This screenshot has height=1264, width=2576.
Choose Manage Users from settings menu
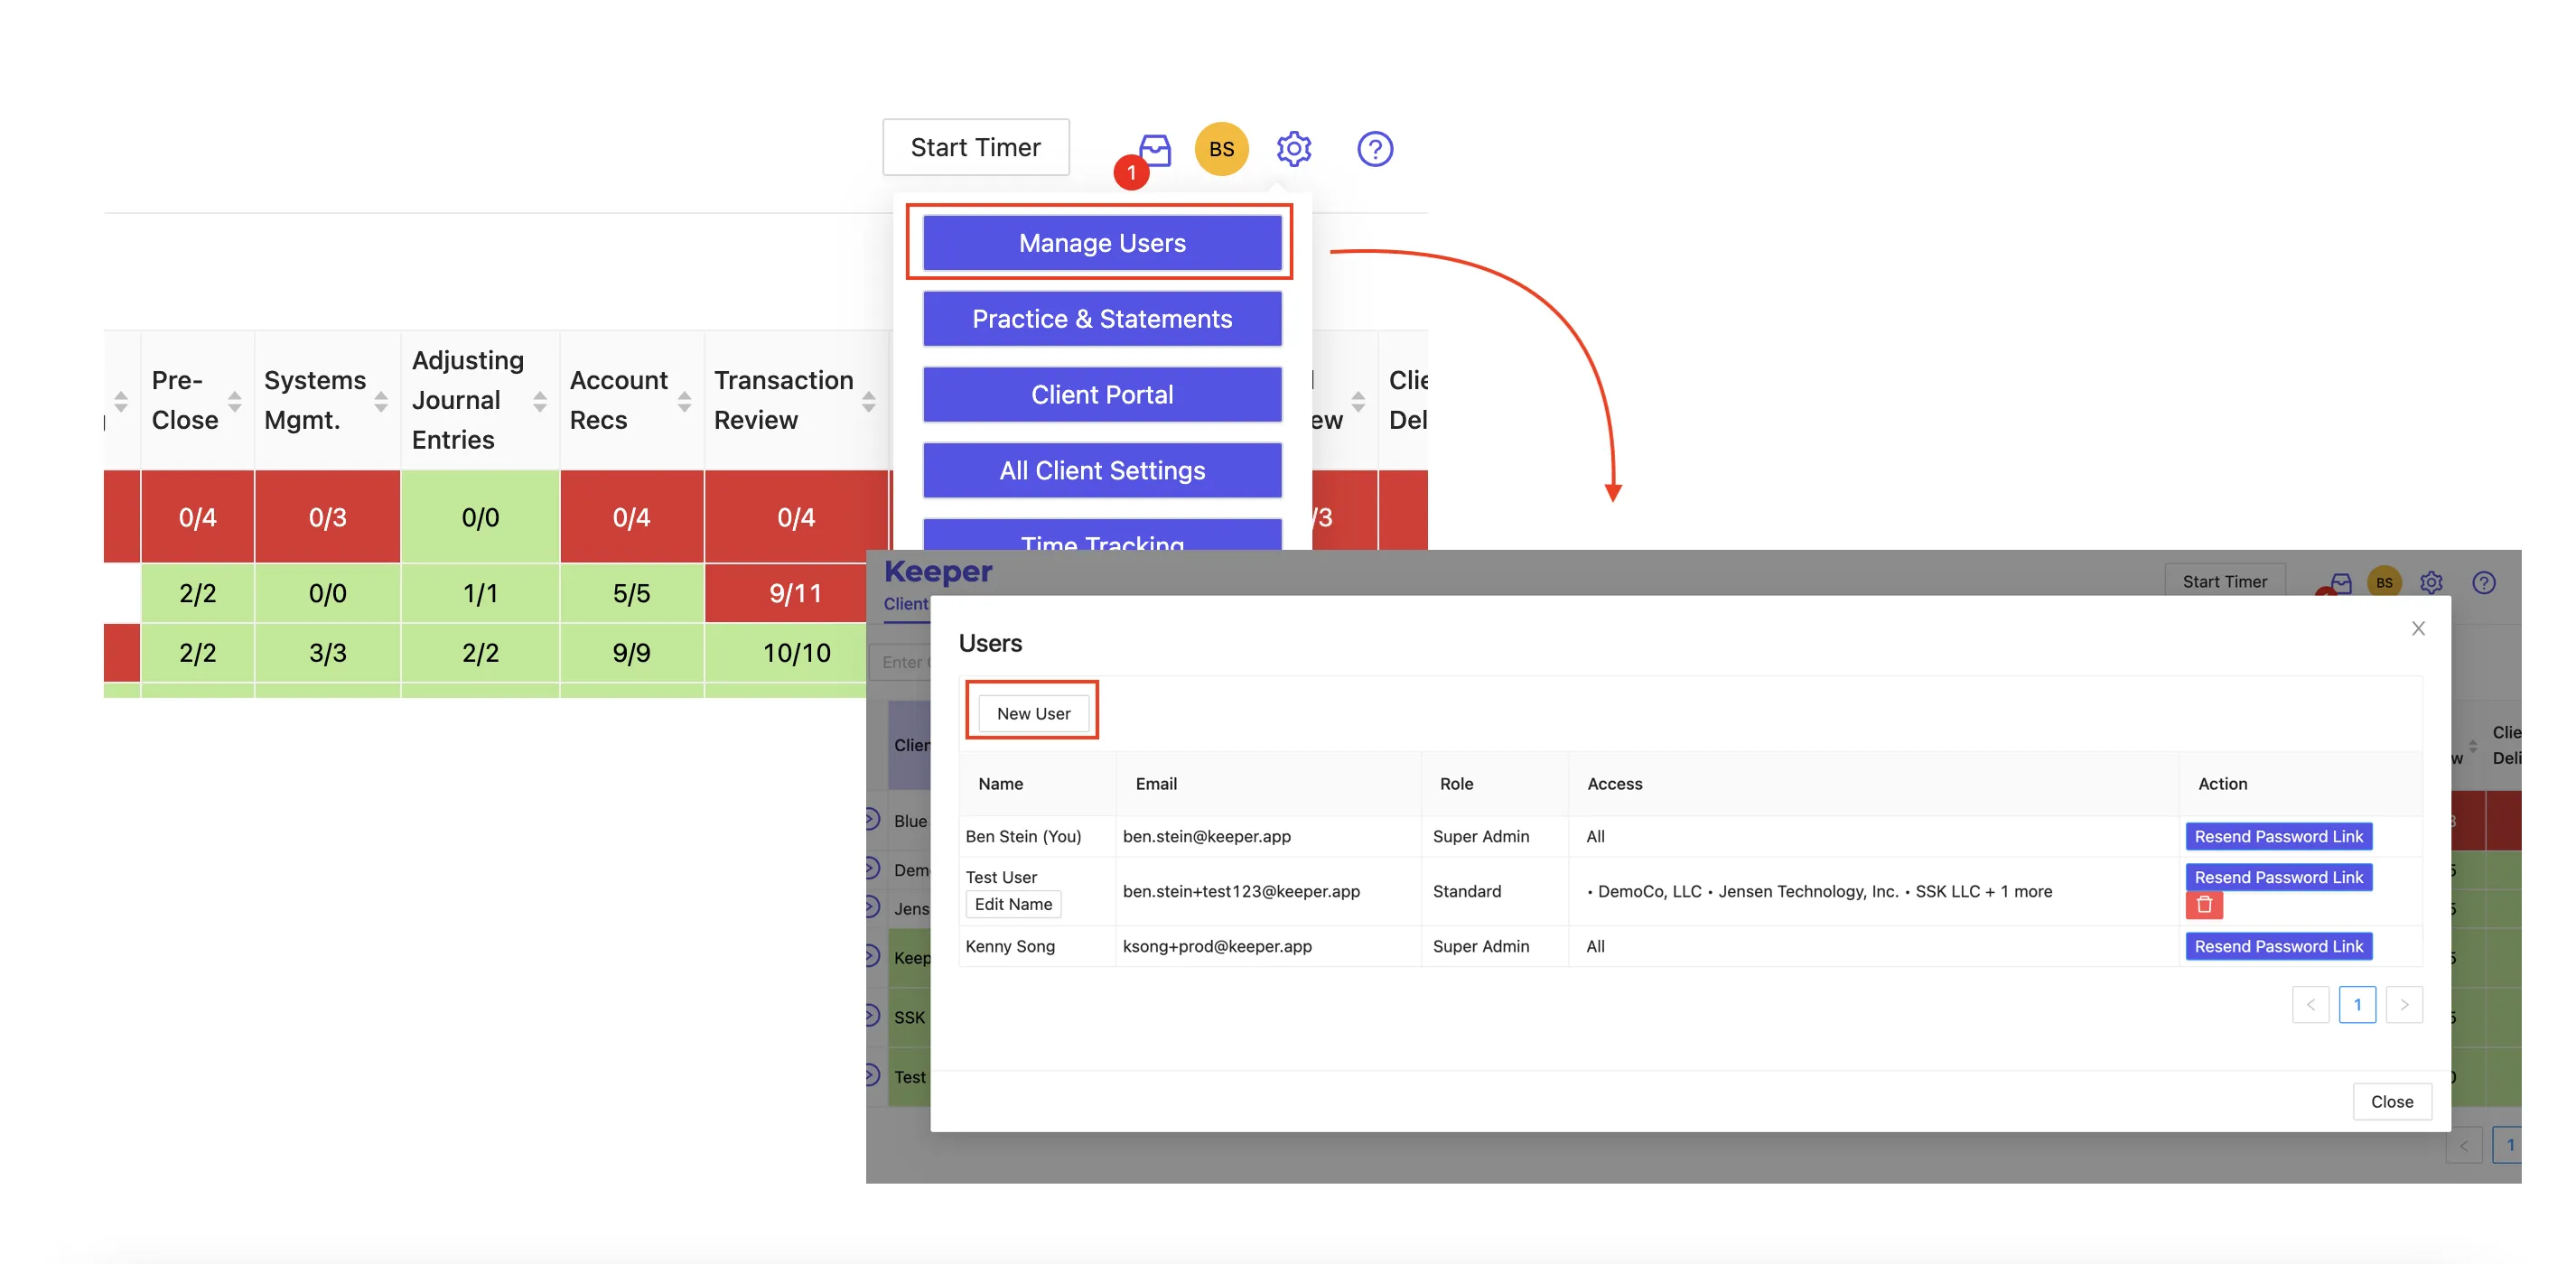1101,243
